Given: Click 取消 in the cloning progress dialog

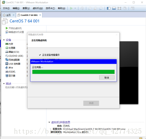Looking at the screenshot, I should pos(107,78).
